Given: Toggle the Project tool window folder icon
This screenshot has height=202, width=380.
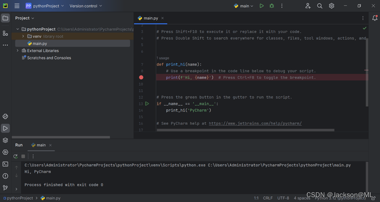Looking at the screenshot, I should (5, 18).
